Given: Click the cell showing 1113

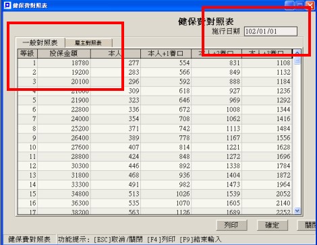Looking at the screenshot, I should tap(217, 129).
